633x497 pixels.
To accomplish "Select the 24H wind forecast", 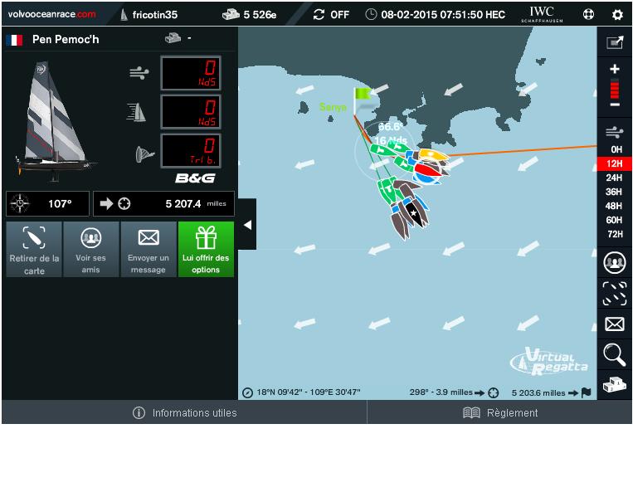I will (x=615, y=178).
